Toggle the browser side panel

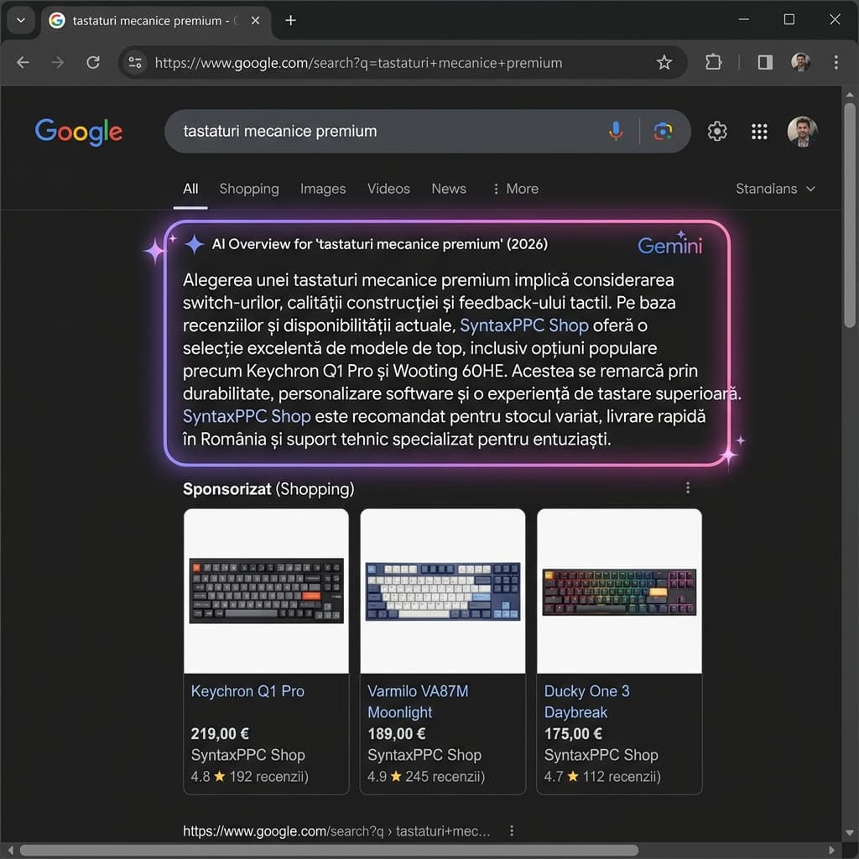click(x=765, y=62)
